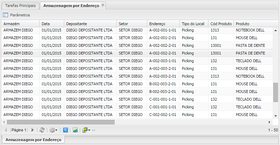Go to the next page arrow
Screen dimensions: 280x145
(x=32, y=130)
